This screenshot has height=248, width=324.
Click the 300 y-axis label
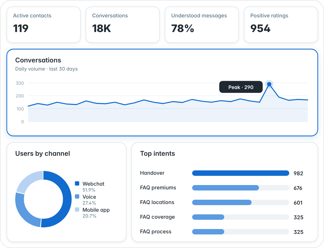[20, 83]
